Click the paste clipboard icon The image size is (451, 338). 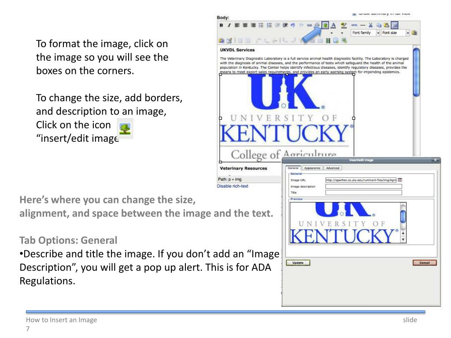coord(386,25)
